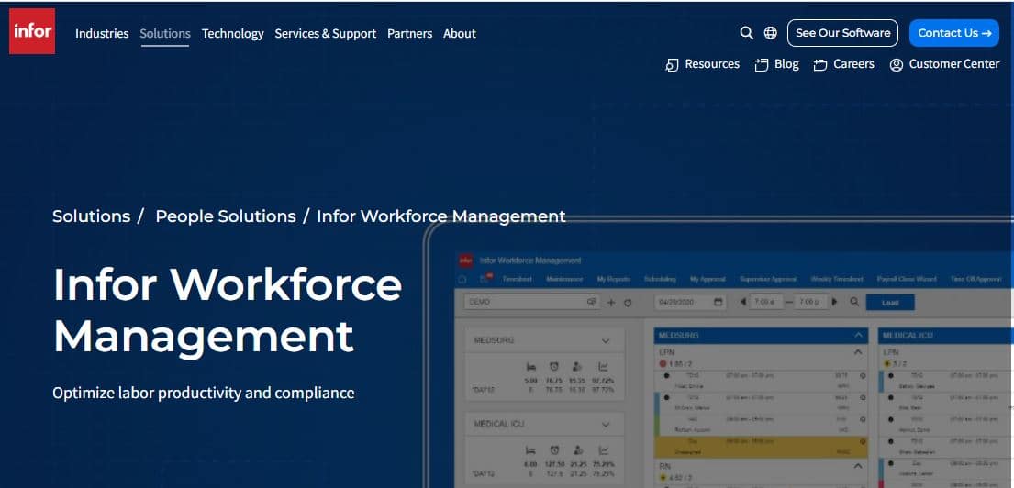Click the notification badge icon in preview
The image size is (1014, 488).
click(x=485, y=279)
